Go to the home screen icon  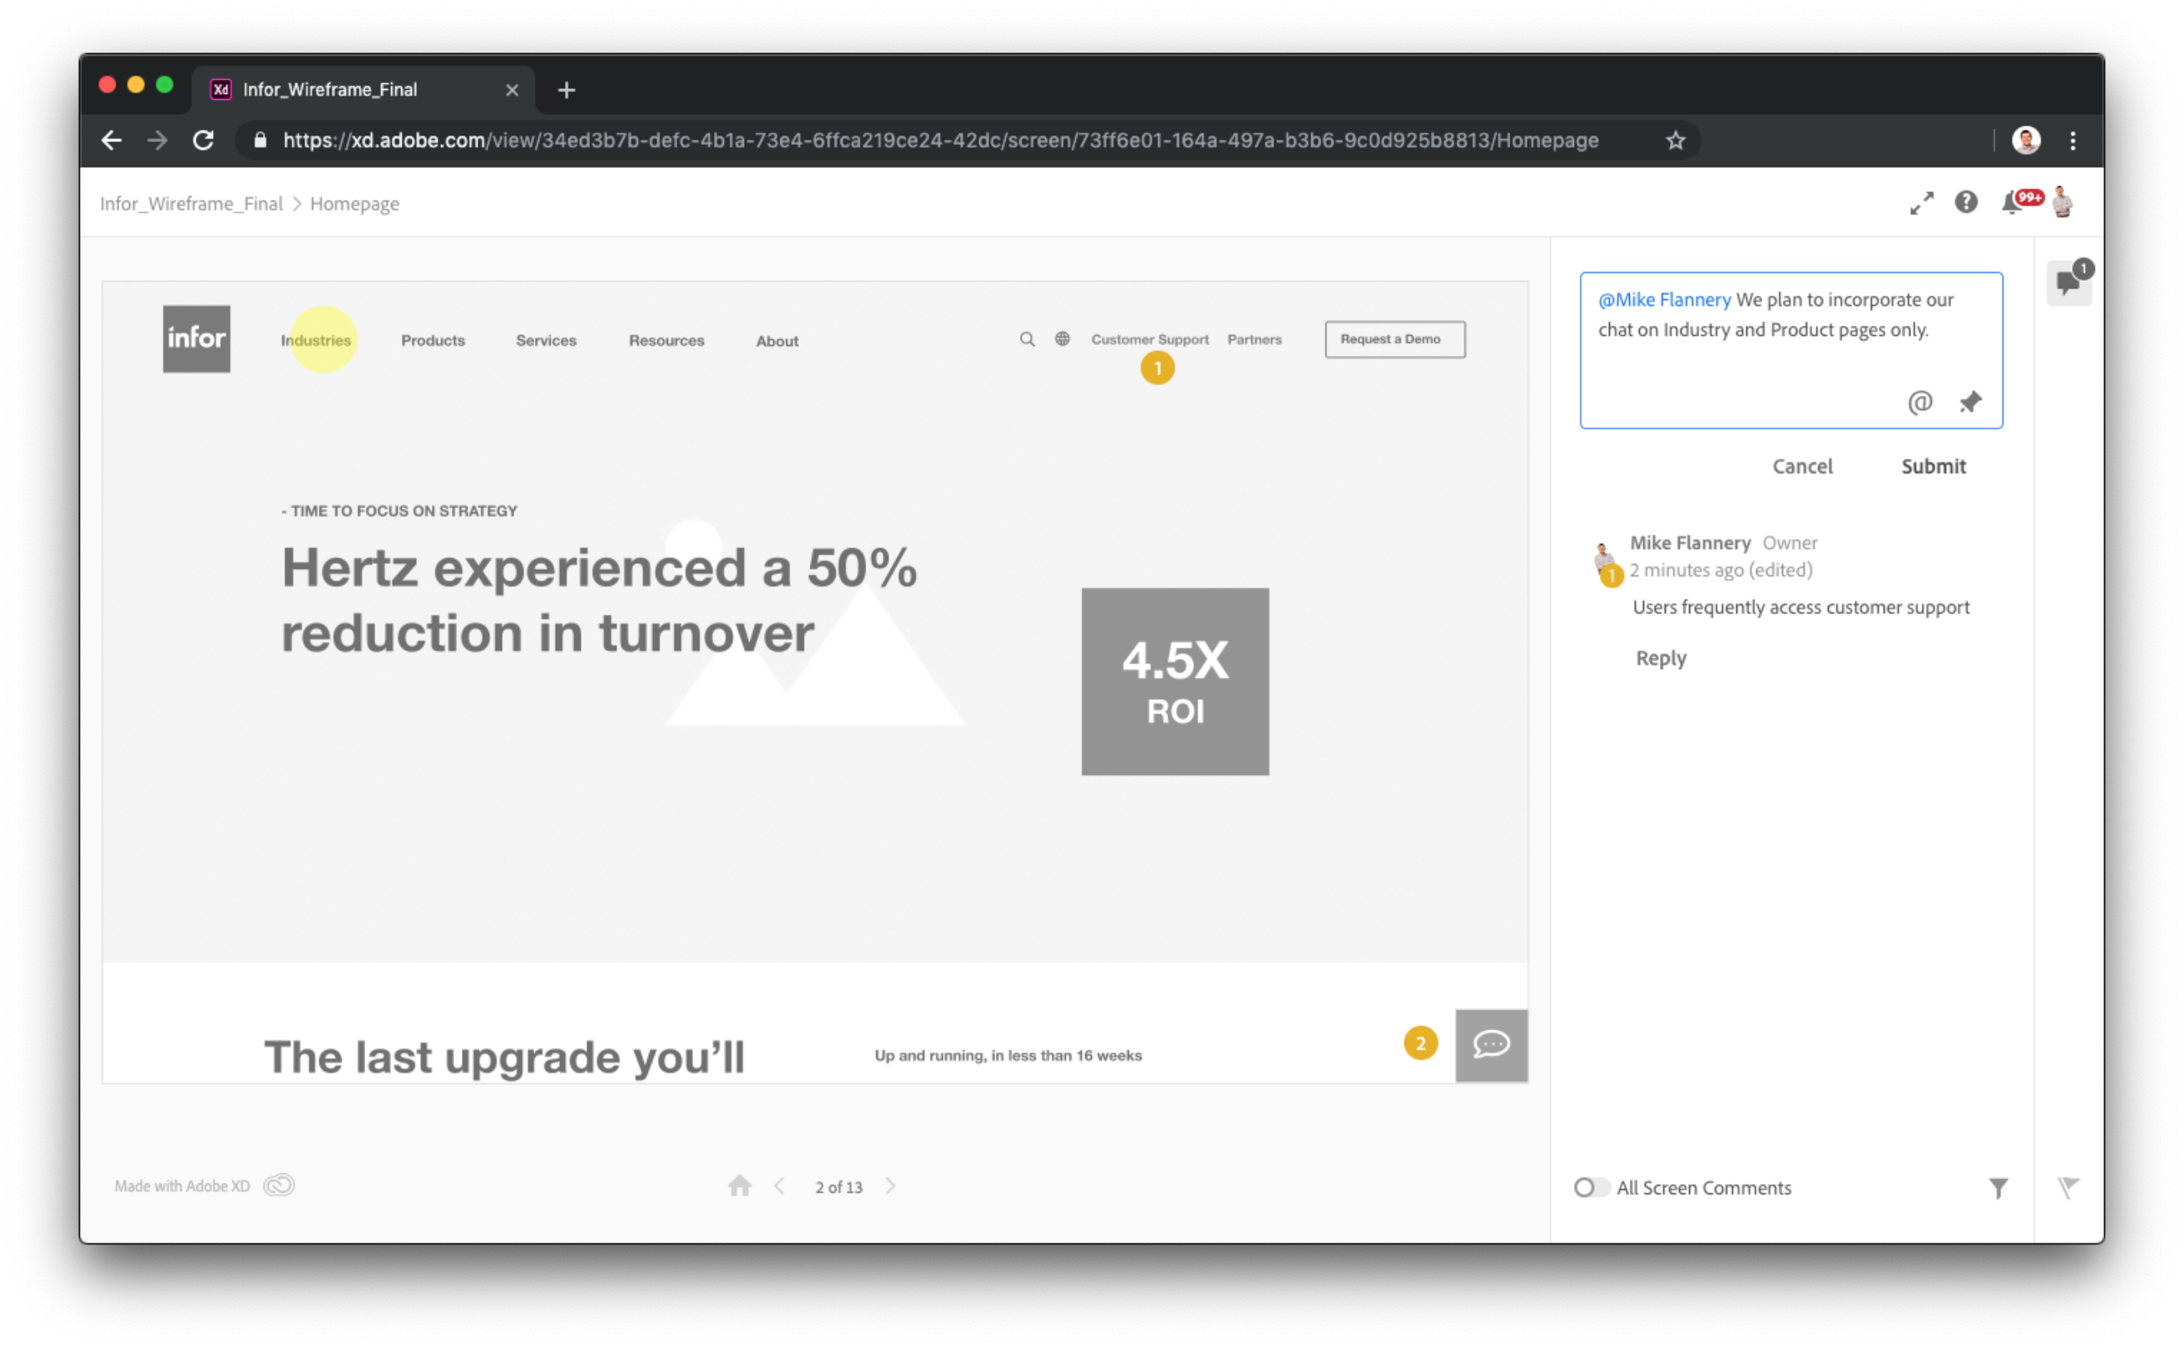point(739,1186)
